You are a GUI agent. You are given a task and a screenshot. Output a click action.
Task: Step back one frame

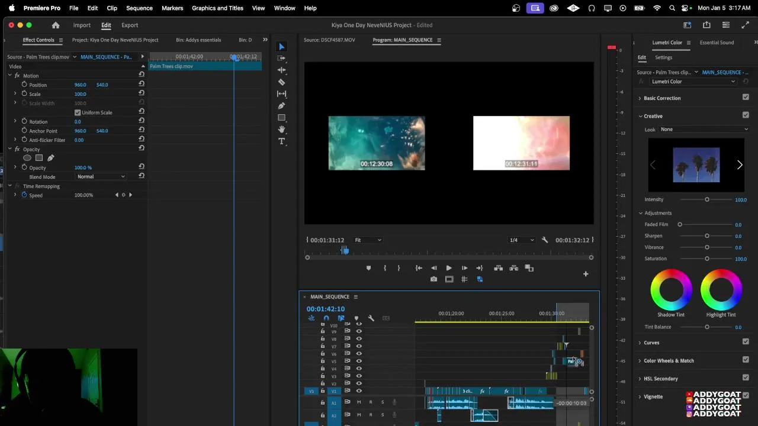(434, 268)
